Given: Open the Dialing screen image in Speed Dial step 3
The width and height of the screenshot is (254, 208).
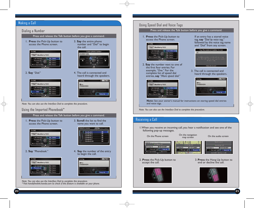Looking at the screenshot, I should [211, 87].
